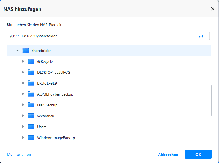Select the veeamBak folder label

tap(46, 116)
